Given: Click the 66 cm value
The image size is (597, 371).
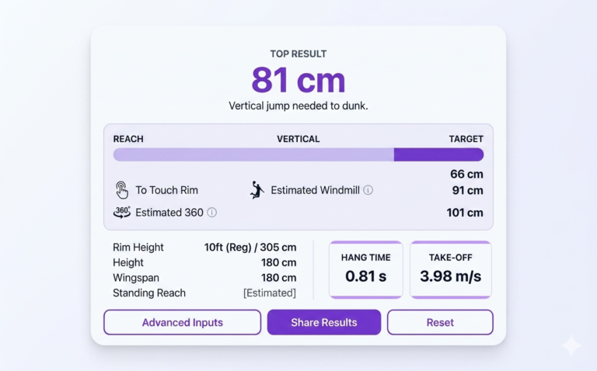Looking at the screenshot, I should pyautogui.click(x=466, y=174).
